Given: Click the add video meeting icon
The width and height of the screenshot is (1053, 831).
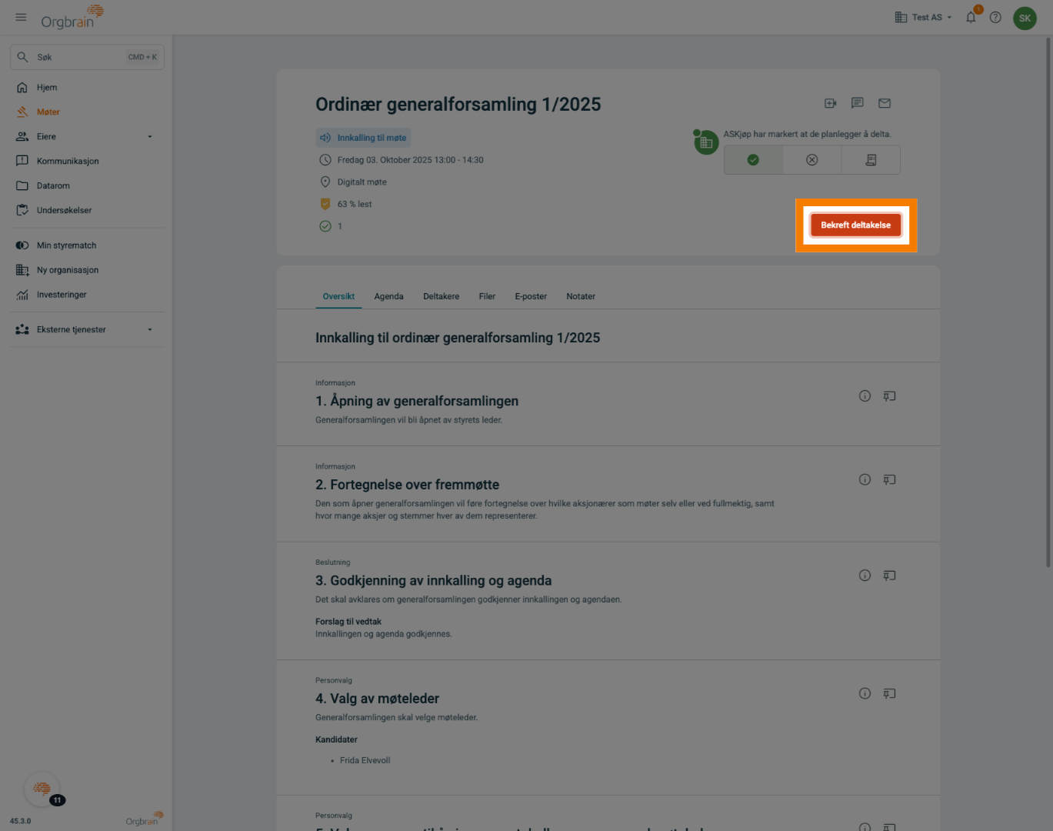Looking at the screenshot, I should [830, 103].
